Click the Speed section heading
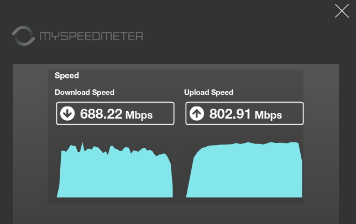 coord(67,76)
